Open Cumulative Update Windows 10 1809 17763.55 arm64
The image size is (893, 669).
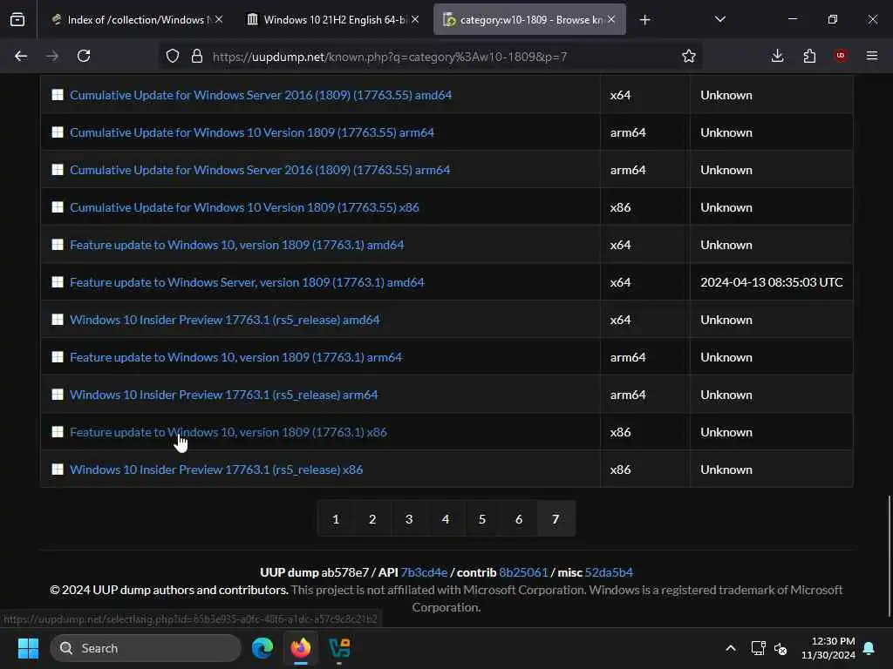(x=252, y=132)
